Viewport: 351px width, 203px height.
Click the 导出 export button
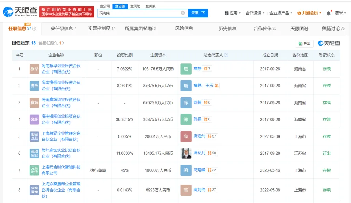pos(305,44)
